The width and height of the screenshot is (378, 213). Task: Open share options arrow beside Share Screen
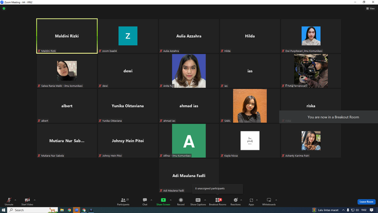(171, 200)
